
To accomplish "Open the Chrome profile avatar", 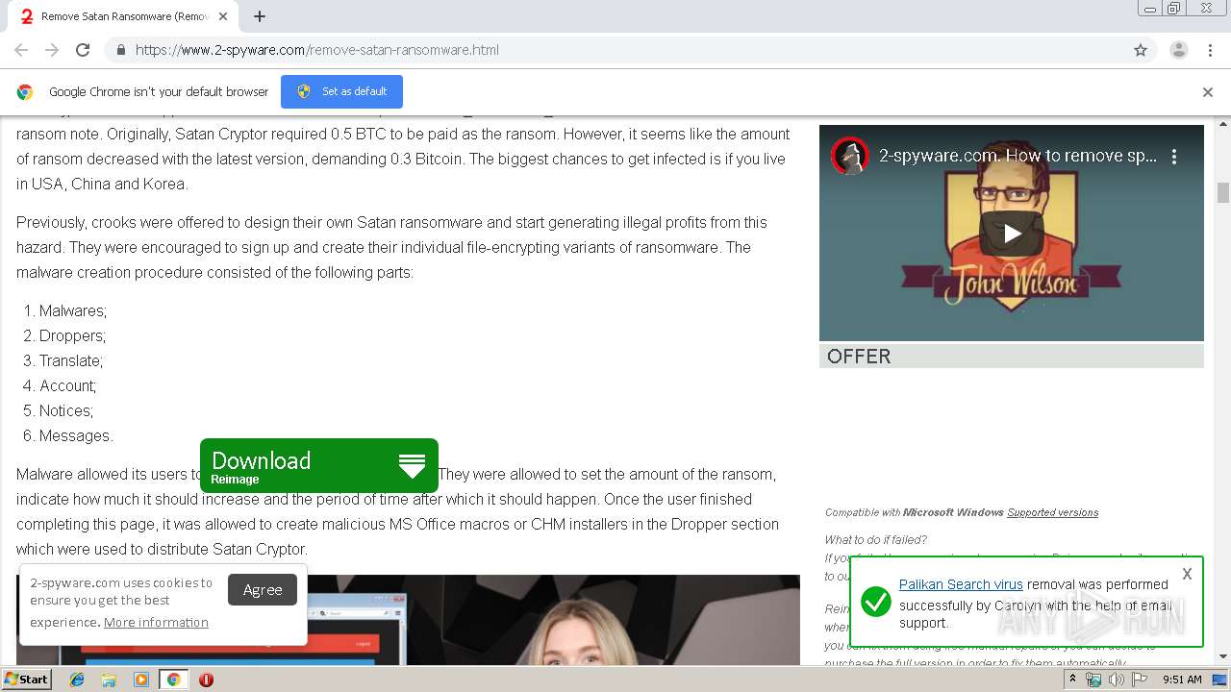I will [x=1178, y=50].
